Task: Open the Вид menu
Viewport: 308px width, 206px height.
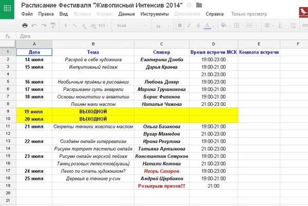Action: coord(64,14)
